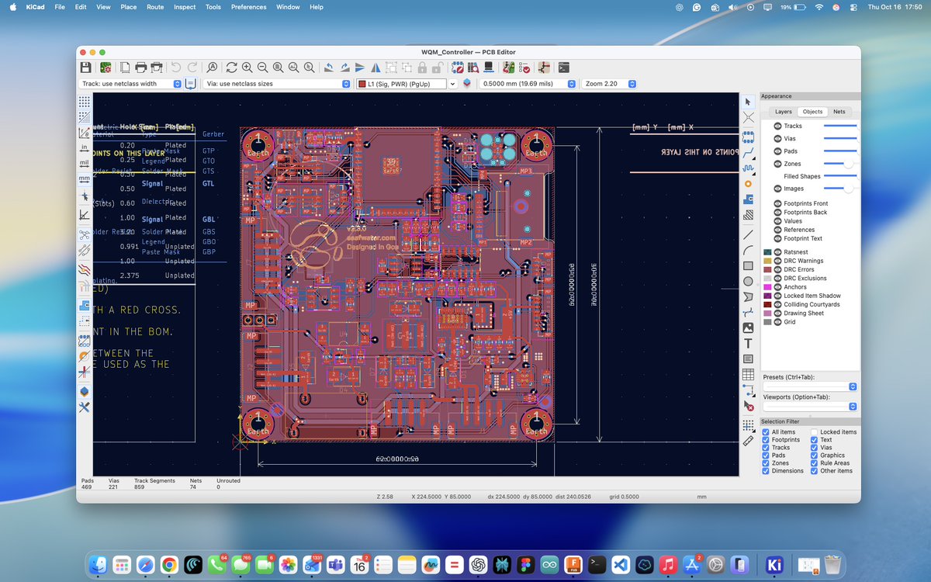Click the Wi-Fi icon in menu bar
931x582 pixels.
point(819,7)
